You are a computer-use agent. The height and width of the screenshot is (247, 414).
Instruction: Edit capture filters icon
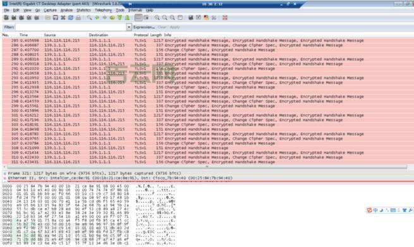(191, 18)
